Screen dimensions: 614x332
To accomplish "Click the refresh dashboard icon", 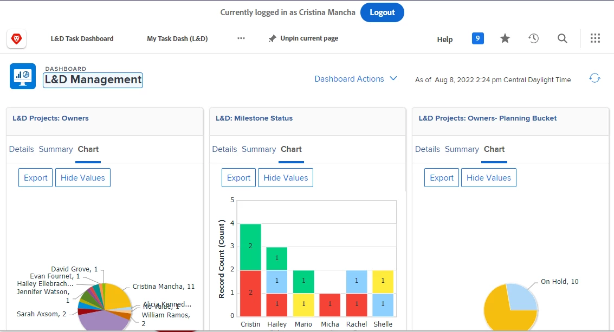I will point(594,78).
